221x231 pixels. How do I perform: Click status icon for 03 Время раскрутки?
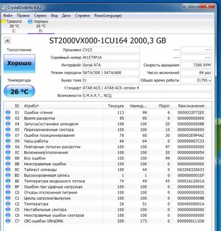[x=8, y=118]
